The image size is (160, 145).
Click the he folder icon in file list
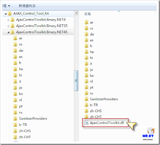point(87,52)
